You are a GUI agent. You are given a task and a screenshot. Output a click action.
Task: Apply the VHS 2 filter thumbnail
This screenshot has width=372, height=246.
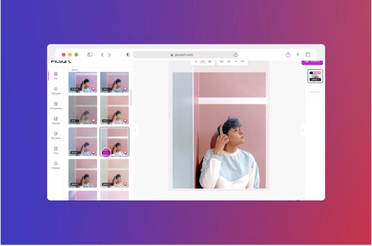(x=114, y=110)
